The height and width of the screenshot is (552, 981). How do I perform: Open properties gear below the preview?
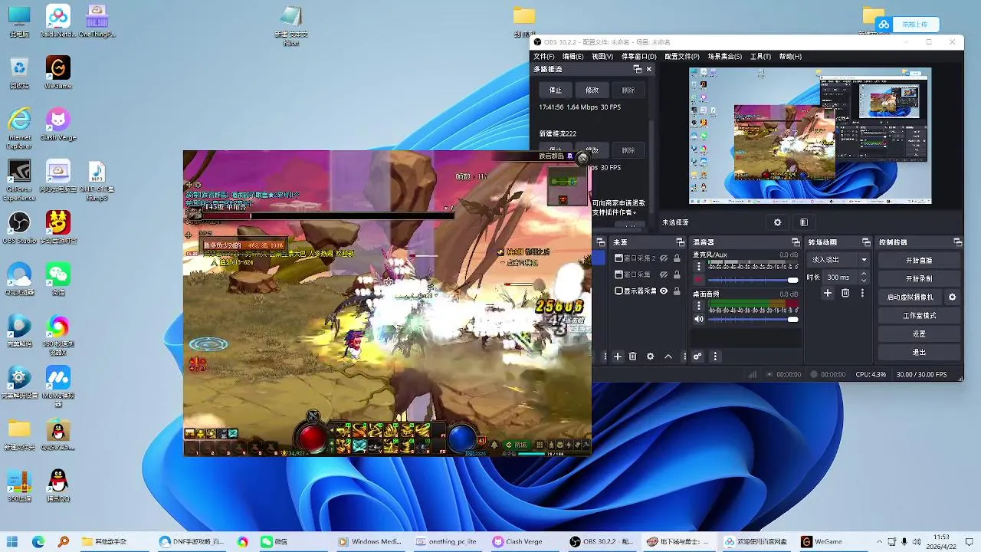(777, 222)
